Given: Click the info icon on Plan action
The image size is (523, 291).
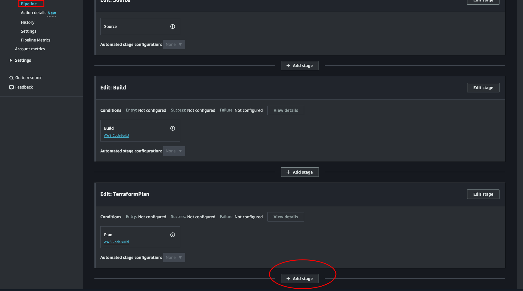Looking at the screenshot, I should pos(173,235).
